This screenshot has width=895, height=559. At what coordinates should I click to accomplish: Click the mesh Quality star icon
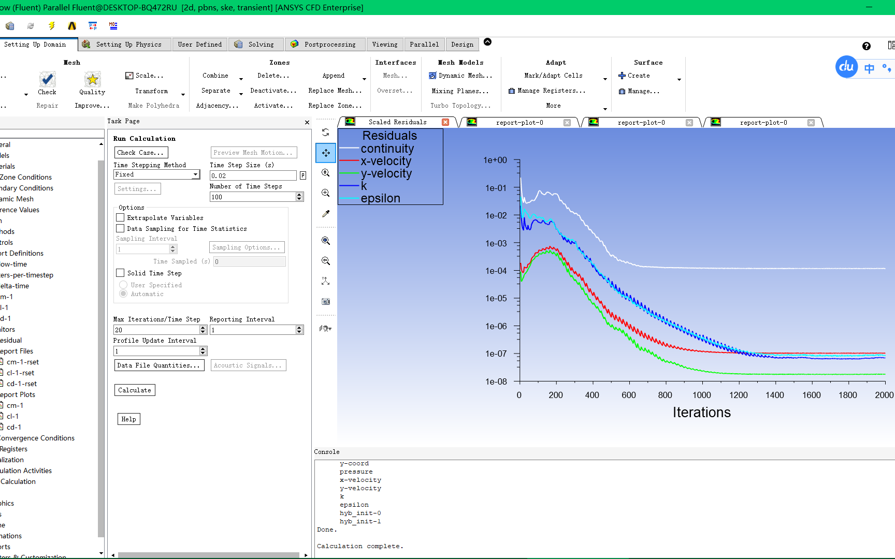point(92,79)
